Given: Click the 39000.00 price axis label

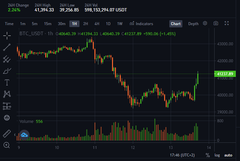Looking at the screenshot, I should 225,112.
